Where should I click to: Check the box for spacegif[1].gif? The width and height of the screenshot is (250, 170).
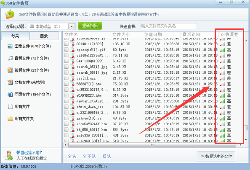(x=66, y=49)
